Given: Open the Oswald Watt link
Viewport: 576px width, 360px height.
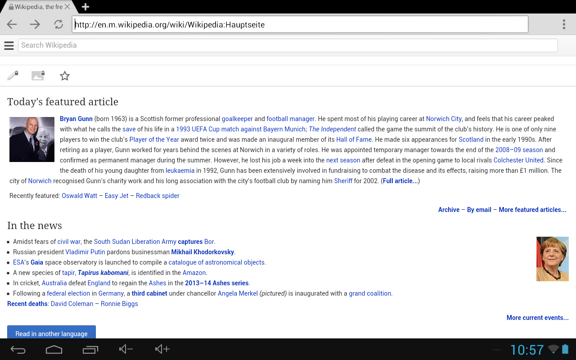Looking at the screenshot, I should pyautogui.click(x=79, y=196).
